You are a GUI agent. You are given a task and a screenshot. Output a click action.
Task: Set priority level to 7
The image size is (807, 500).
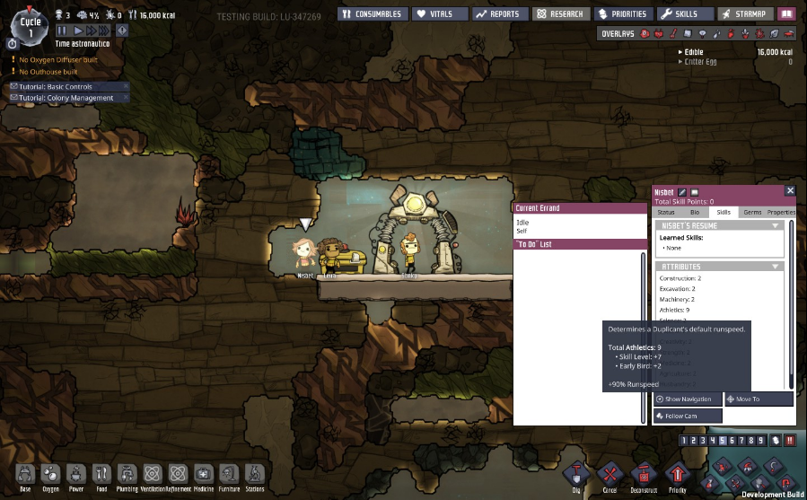click(741, 440)
